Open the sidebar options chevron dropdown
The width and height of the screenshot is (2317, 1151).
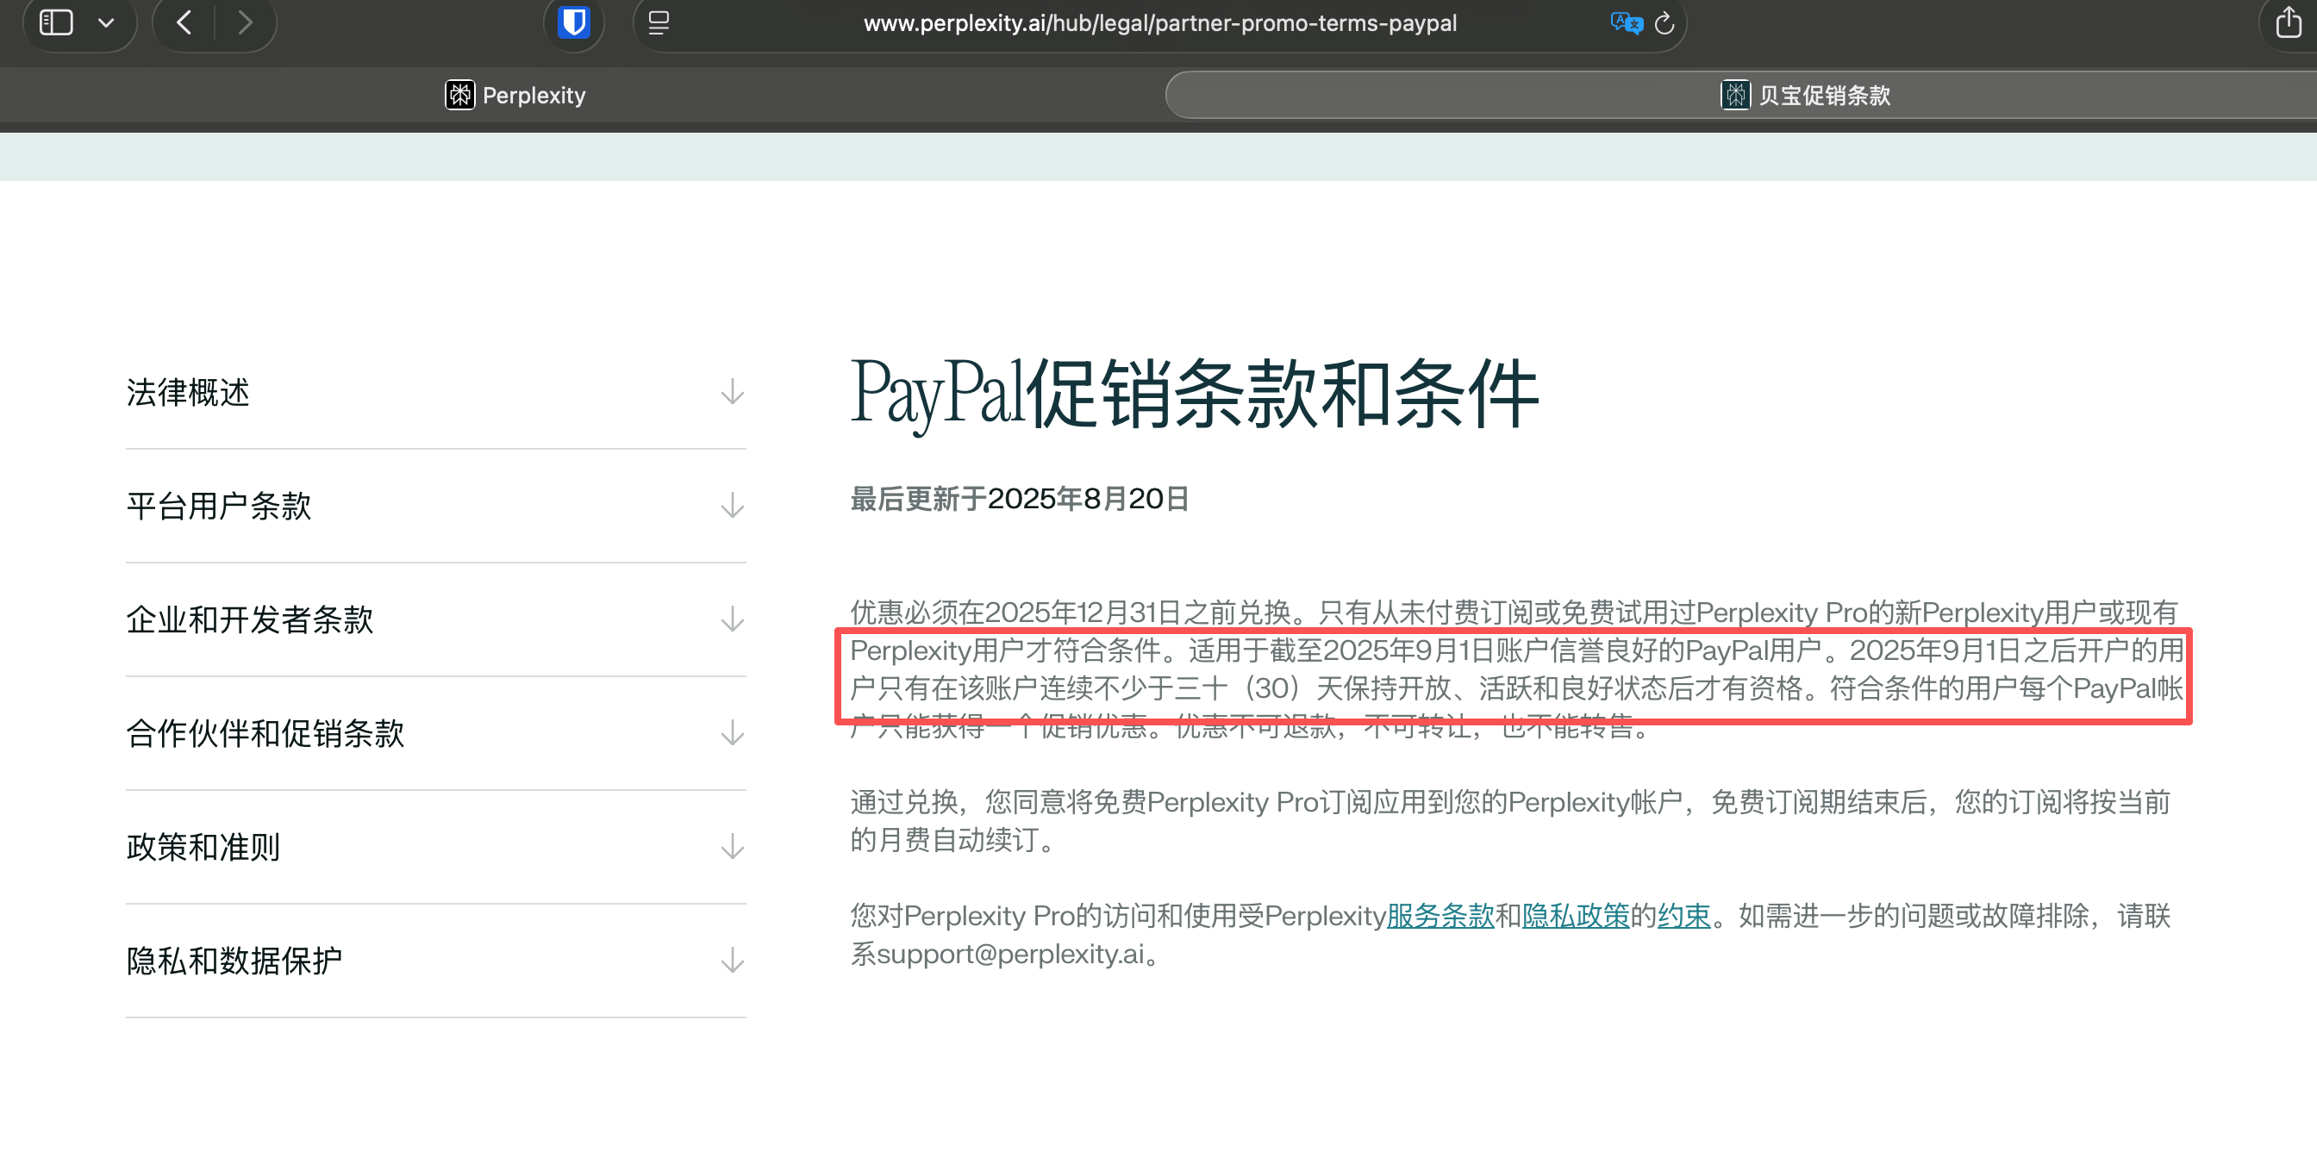pos(106,22)
